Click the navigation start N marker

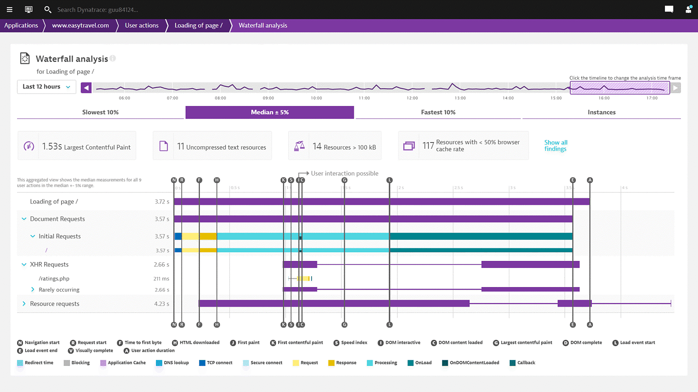[x=174, y=180]
